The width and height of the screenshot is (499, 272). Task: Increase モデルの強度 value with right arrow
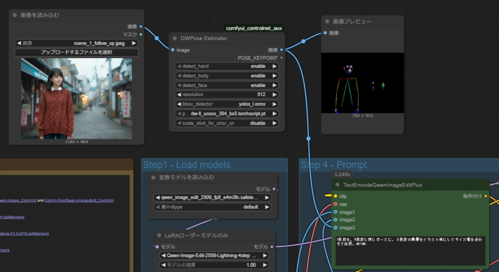(265, 265)
